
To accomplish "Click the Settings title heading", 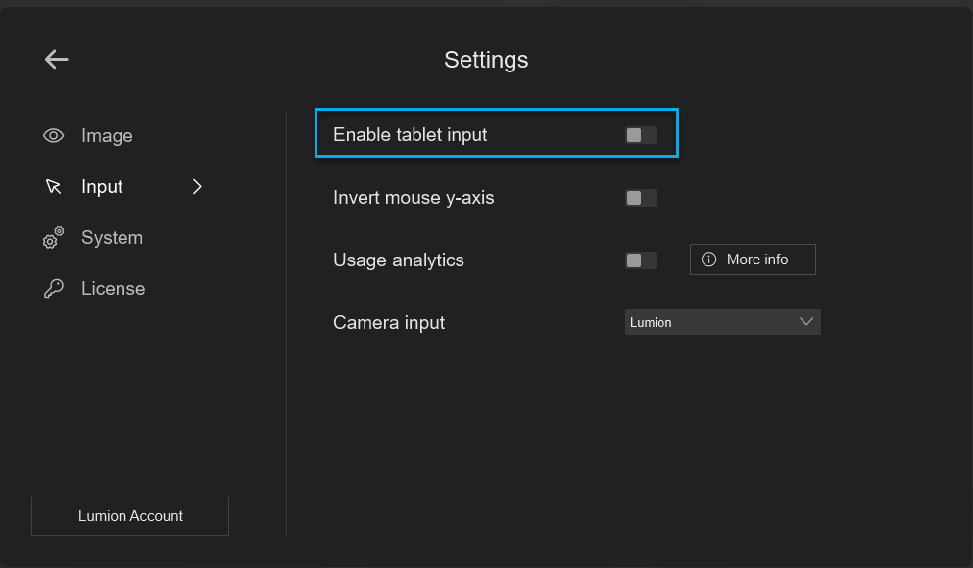I will (x=486, y=60).
